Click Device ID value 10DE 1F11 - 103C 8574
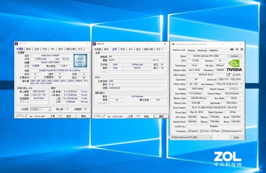The height and width of the screenshot is (173, 266). point(229,79)
